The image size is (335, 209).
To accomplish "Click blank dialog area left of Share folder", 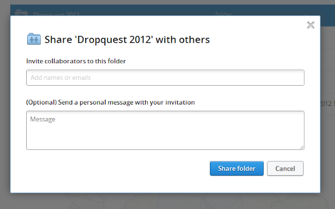I will point(117,168).
